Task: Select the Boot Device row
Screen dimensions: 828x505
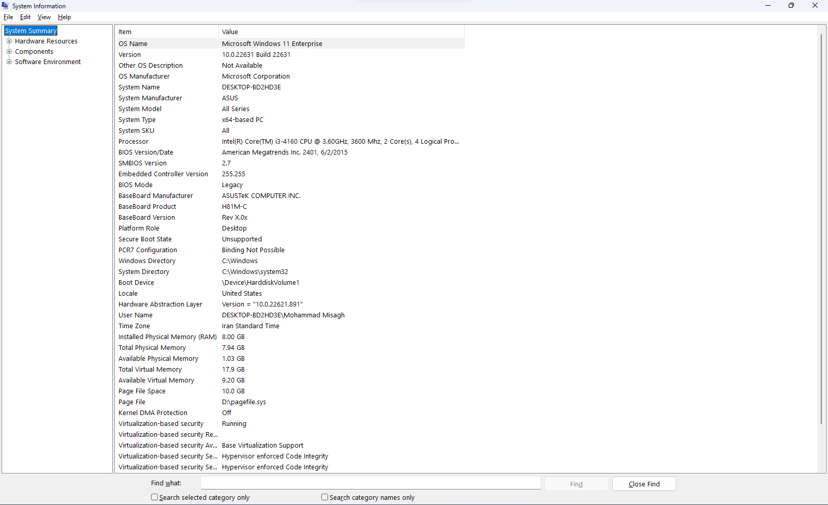Action: tap(290, 283)
